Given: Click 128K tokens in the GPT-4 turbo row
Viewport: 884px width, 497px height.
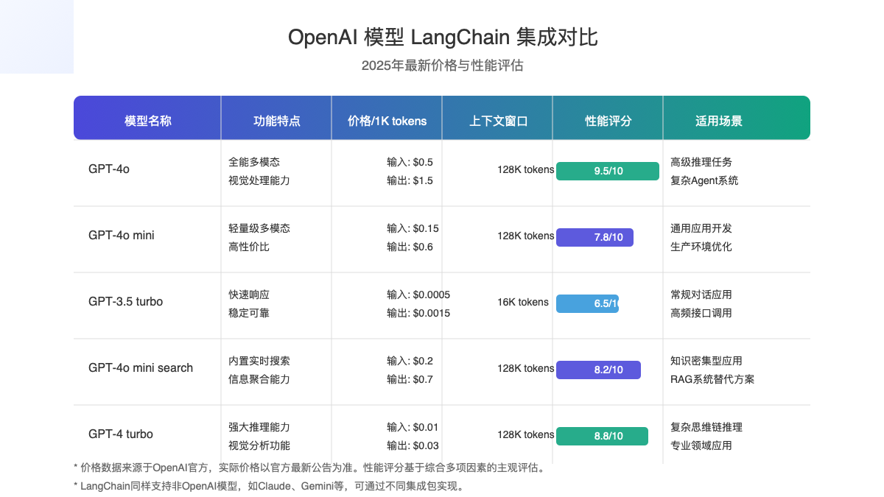Looking at the screenshot, I should click(525, 434).
